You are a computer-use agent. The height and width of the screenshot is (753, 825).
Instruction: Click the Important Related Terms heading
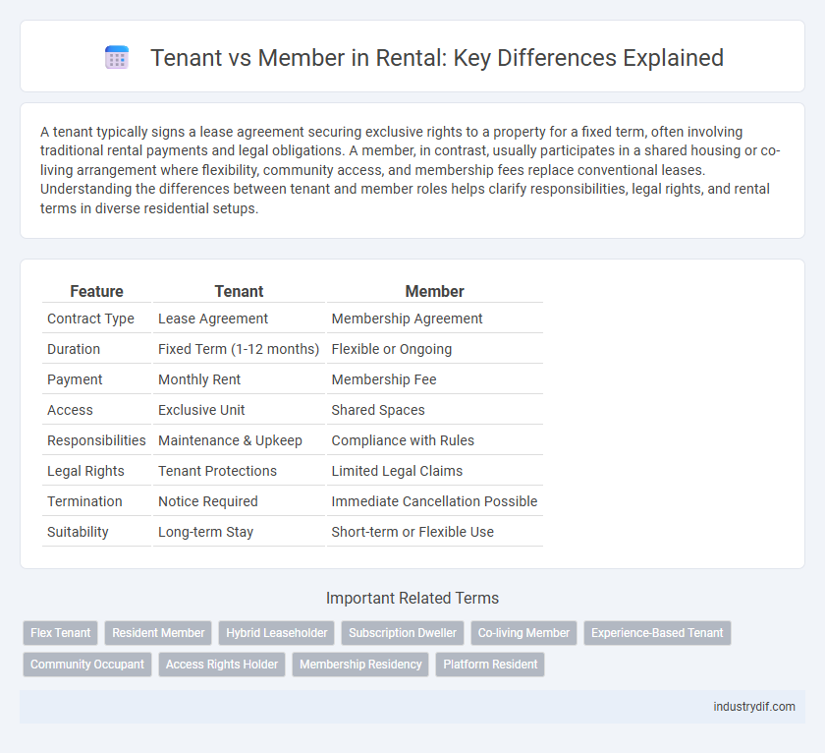pos(412,599)
